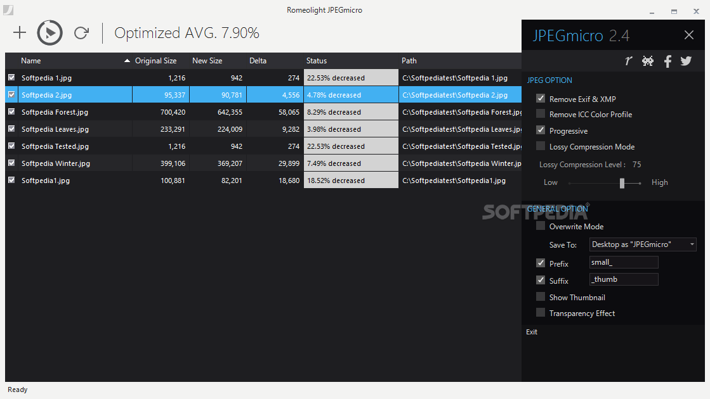Select the Softpedia1.jpg file name

tap(46, 180)
